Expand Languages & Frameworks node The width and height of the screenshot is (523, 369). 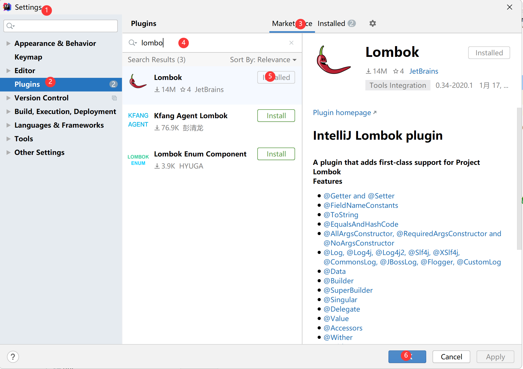pyautogui.click(x=8, y=125)
